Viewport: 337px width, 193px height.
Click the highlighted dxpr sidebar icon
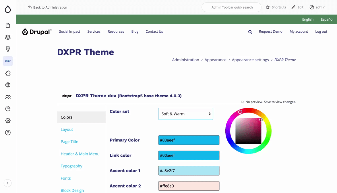7,61
